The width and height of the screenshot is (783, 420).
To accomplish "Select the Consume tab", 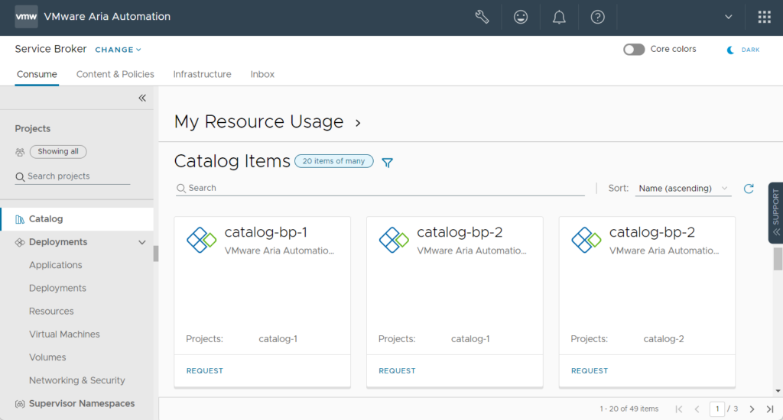I will click(x=37, y=74).
